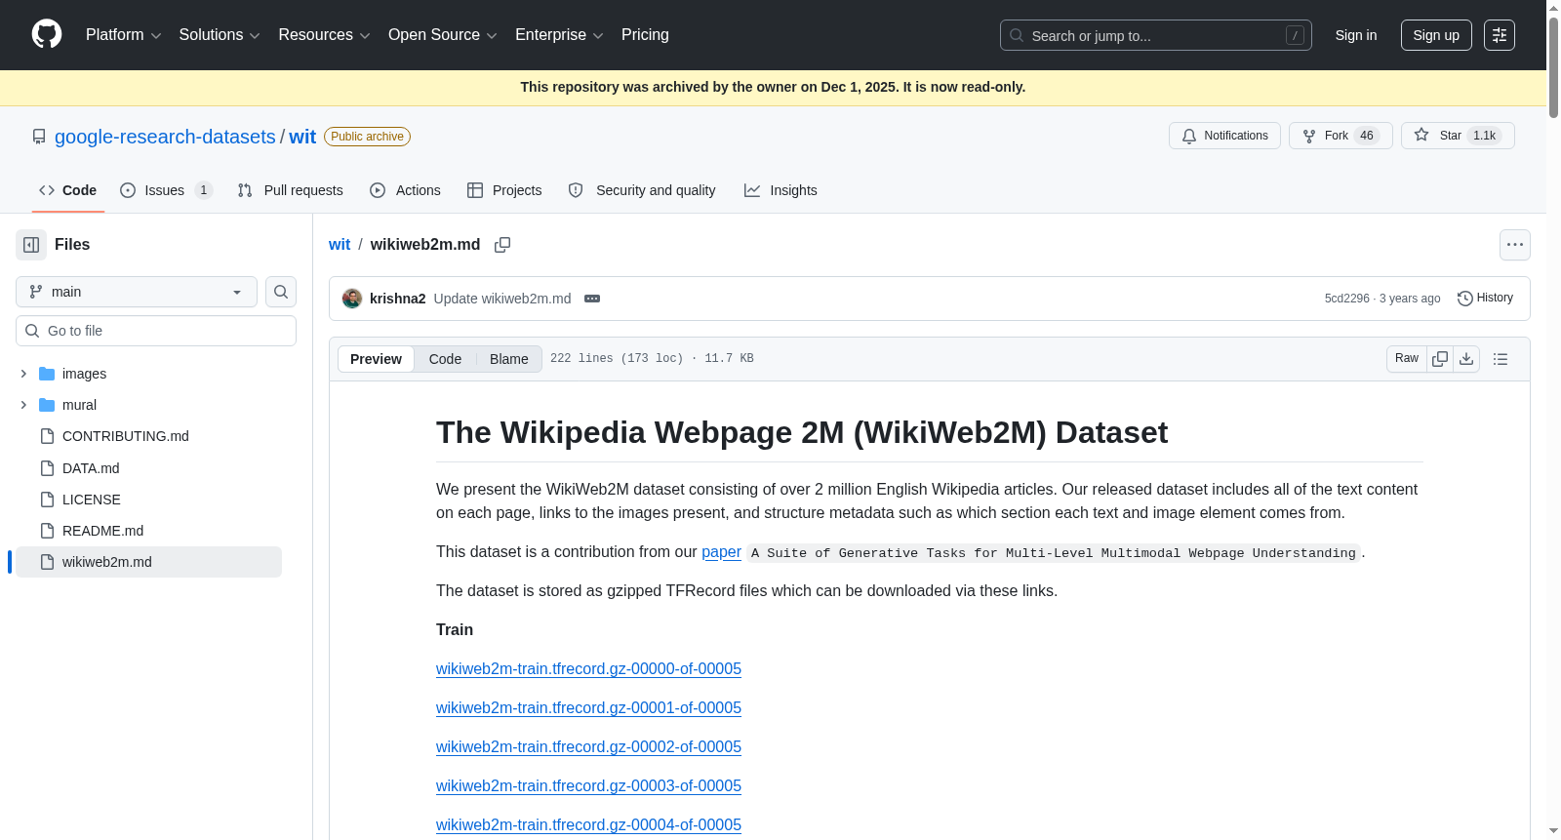This screenshot has width=1561, height=840.
Task: Focus the Go to file input
Action: [156, 331]
